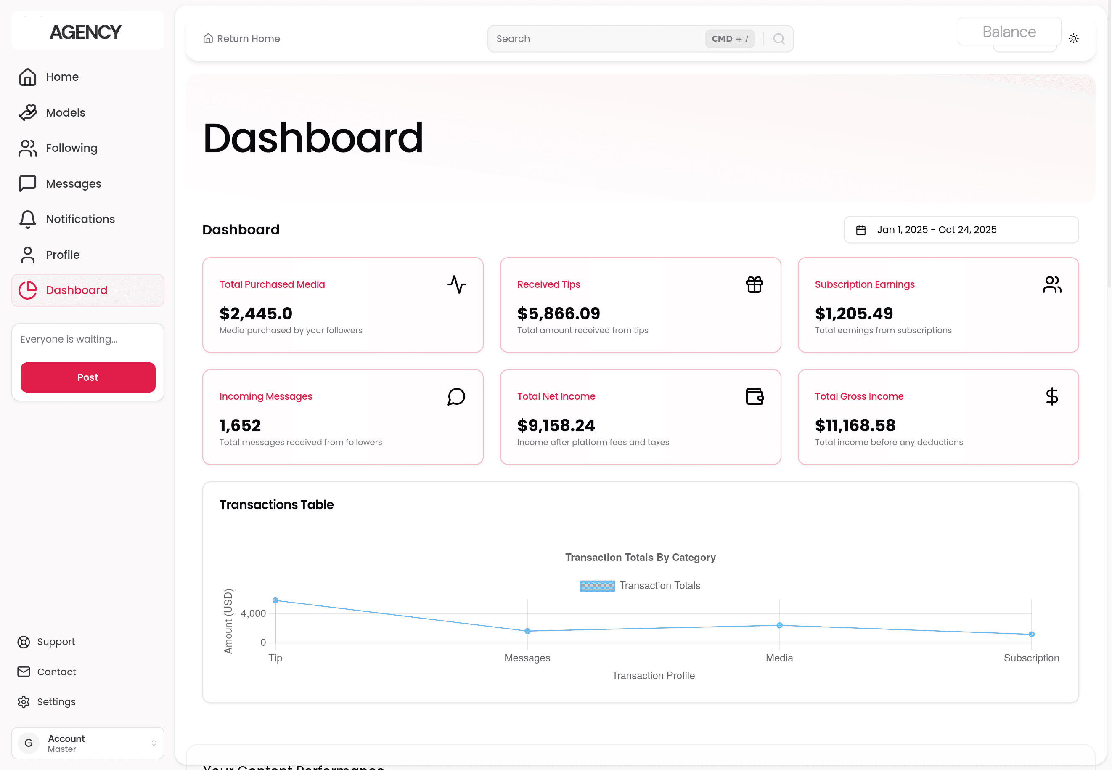
Task: Click the search magnifier icon
Action: tap(778, 39)
